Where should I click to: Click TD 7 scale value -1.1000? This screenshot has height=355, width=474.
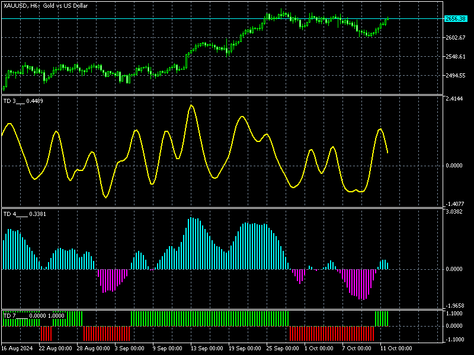[454, 340]
